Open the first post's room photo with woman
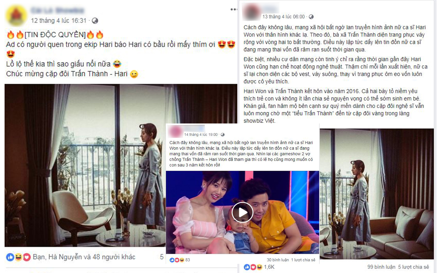Viewport: 439px width, 273px height. [85, 165]
